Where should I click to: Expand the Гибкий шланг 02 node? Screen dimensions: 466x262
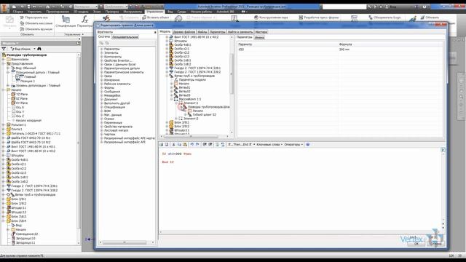pos(186,115)
